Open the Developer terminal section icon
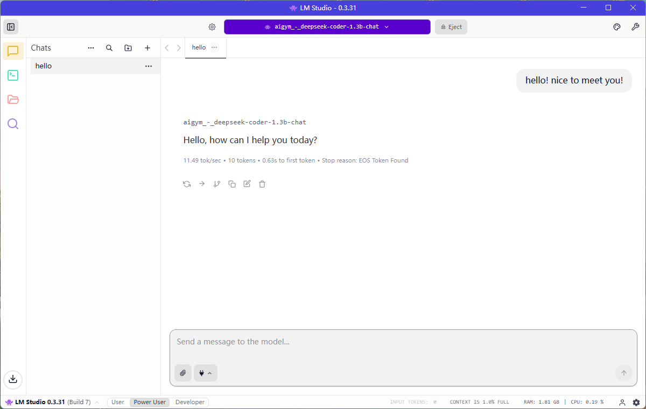This screenshot has width=646, height=409. click(13, 75)
